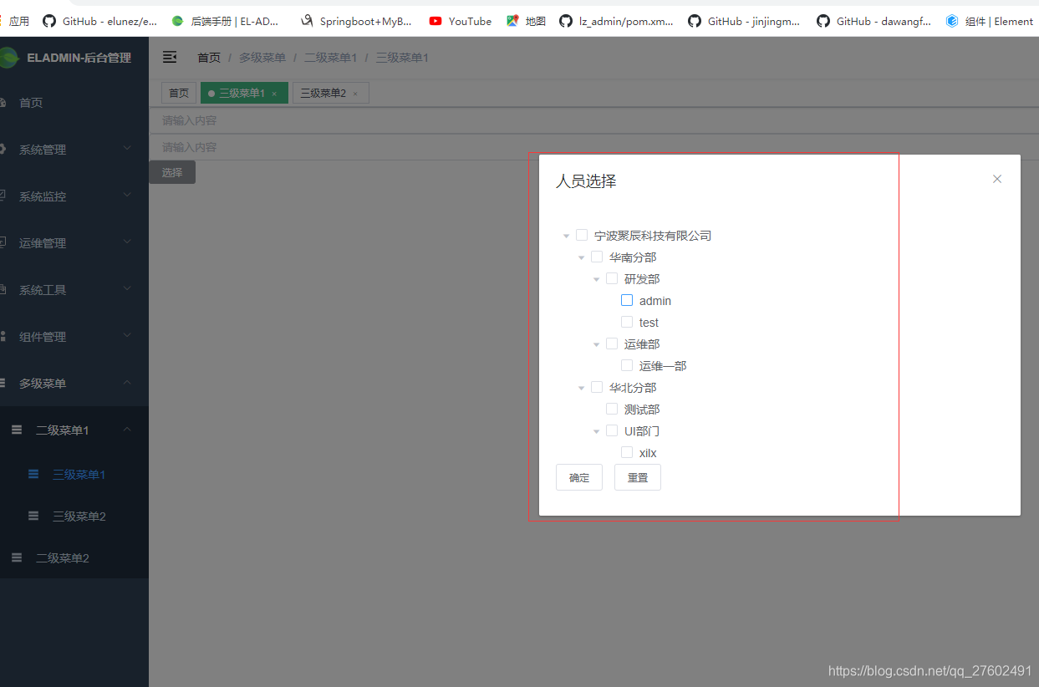
Task: Click the ELADMIN leaf logo
Action: [8, 58]
